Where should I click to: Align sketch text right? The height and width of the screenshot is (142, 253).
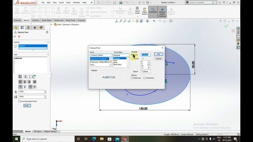click(x=29, y=82)
